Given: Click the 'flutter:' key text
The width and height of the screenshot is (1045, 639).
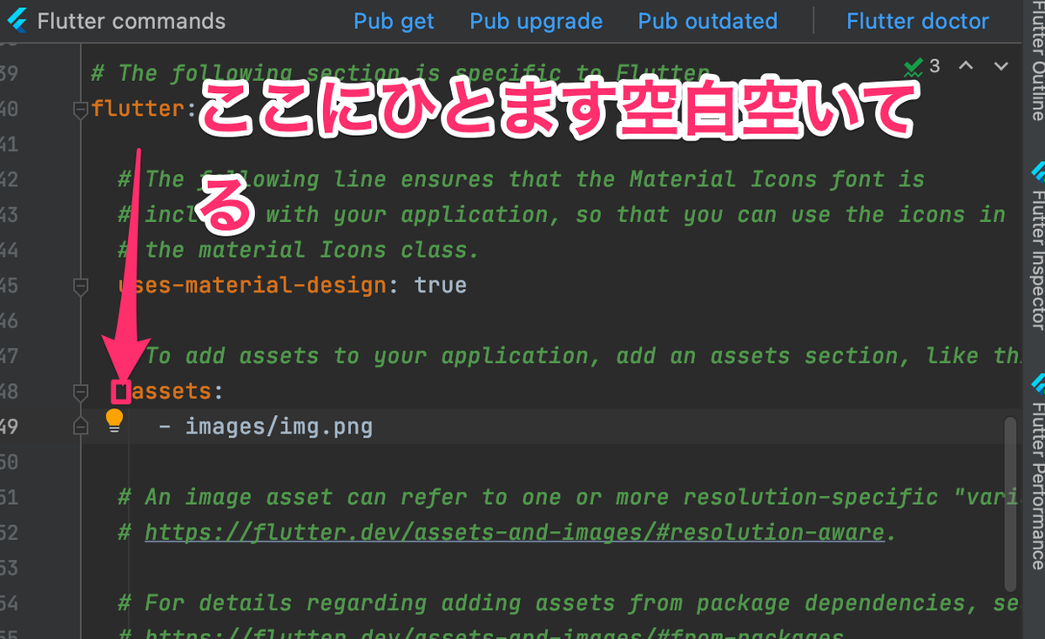Looking at the screenshot, I should 145,110.
